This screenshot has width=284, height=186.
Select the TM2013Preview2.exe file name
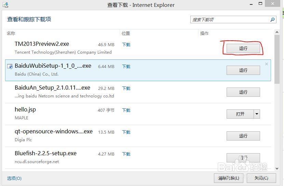(42, 44)
